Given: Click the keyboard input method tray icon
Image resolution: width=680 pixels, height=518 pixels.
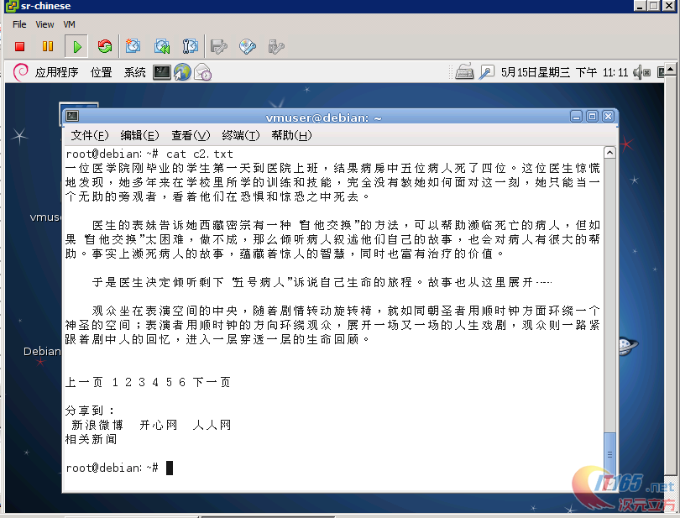Looking at the screenshot, I should (x=464, y=71).
